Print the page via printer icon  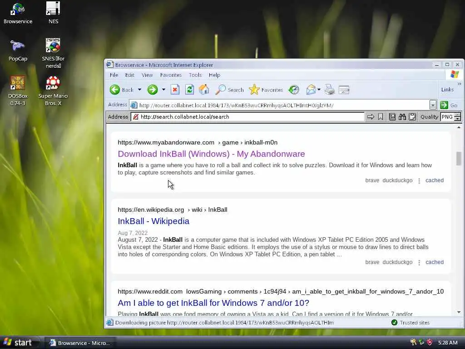point(330,90)
